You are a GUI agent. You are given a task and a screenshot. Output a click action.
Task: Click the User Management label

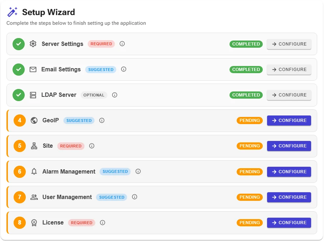pyautogui.click(x=67, y=197)
